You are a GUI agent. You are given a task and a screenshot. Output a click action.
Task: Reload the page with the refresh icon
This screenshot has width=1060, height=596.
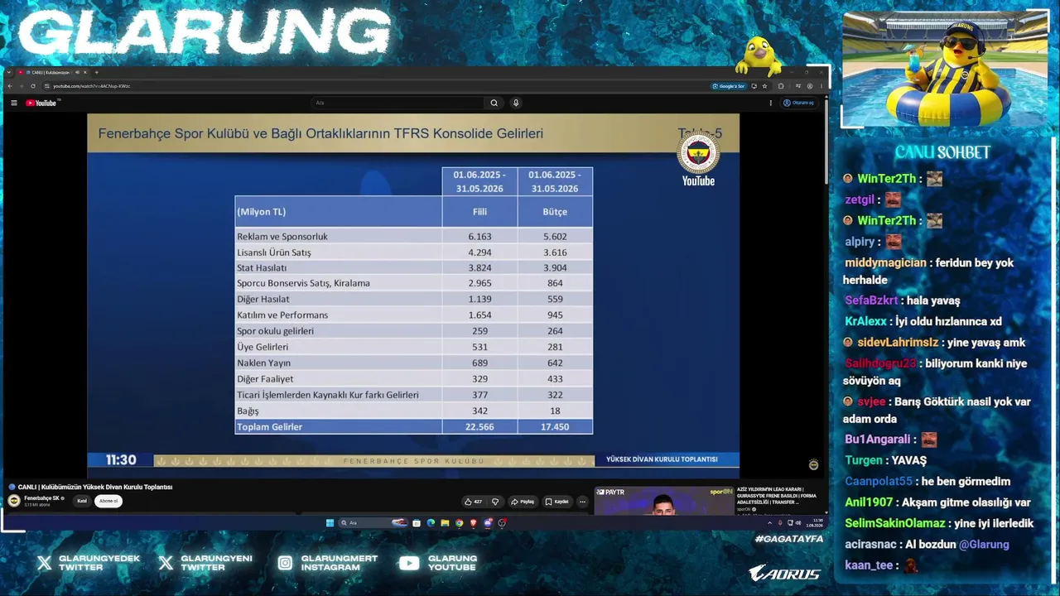pos(33,86)
